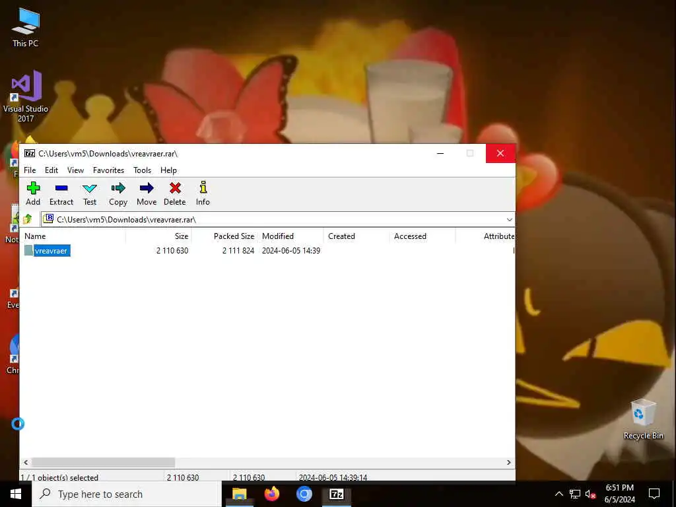Image resolution: width=676 pixels, height=507 pixels.
Task: Show hidden system tray icons
Action: point(558,494)
